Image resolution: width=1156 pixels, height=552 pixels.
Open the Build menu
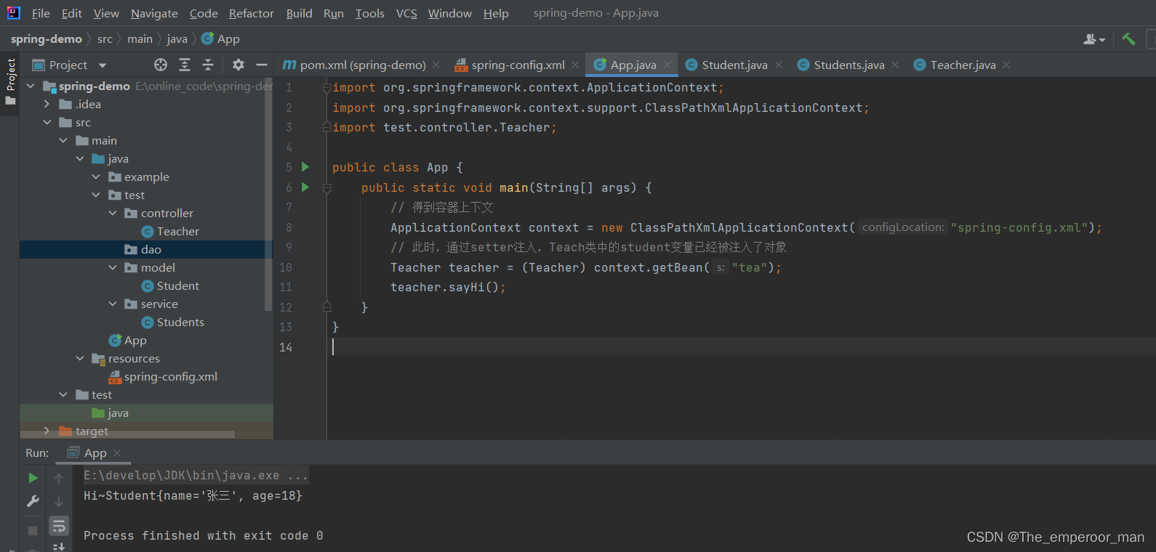(x=299, y=13)
